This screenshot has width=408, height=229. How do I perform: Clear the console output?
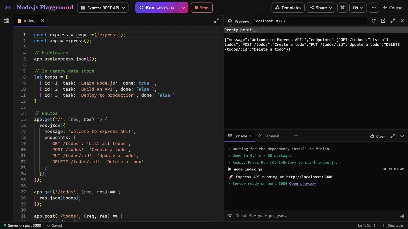[x=378, y=136]
